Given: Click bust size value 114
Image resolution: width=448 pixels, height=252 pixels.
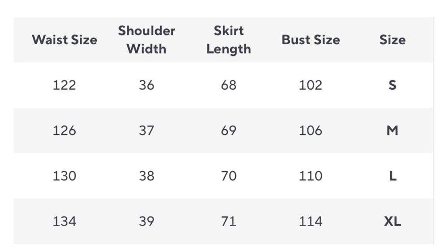Looking at the screenshot, I should coord(310,221).
